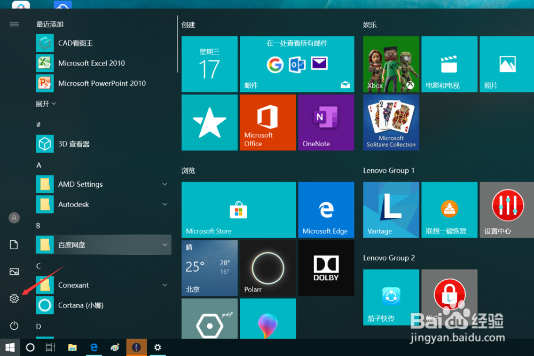This screenshot has height=356, width=534.
Task: Click the A alphabet section header
Action: click(39, 165)
